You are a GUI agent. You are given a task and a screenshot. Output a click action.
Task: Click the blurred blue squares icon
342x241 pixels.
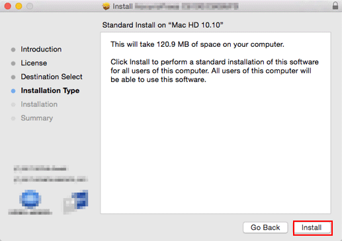pyautogui.click(x=76, y=201)
